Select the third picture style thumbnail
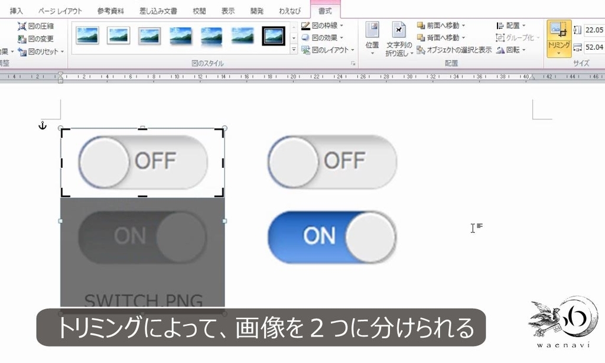The width and height of the screenshot is (605, 363). click(149, 35)
